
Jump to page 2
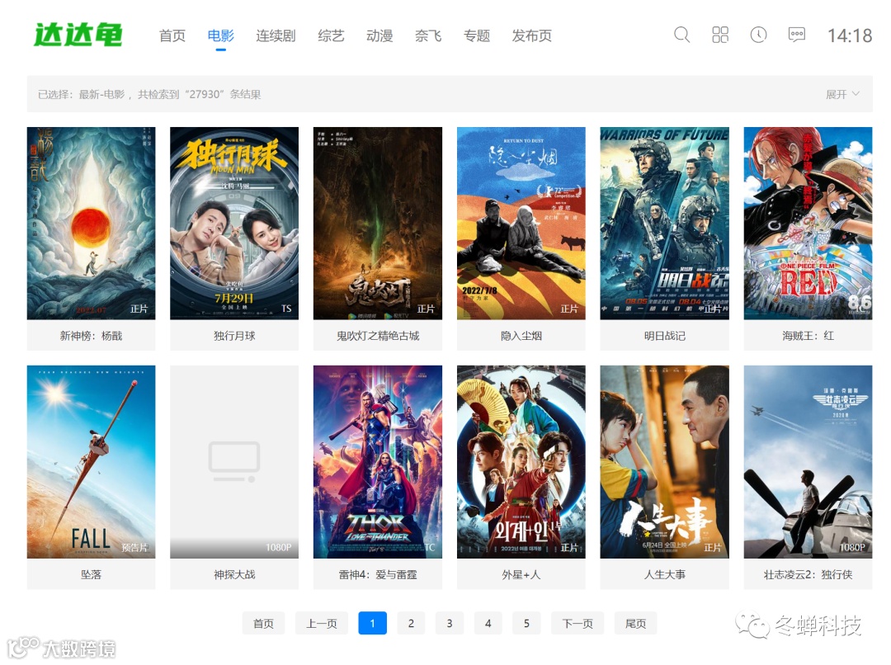coord(411,624)
